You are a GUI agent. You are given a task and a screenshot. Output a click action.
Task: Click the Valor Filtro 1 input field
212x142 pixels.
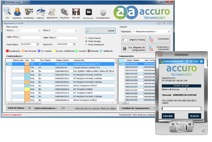pos(31,37)
